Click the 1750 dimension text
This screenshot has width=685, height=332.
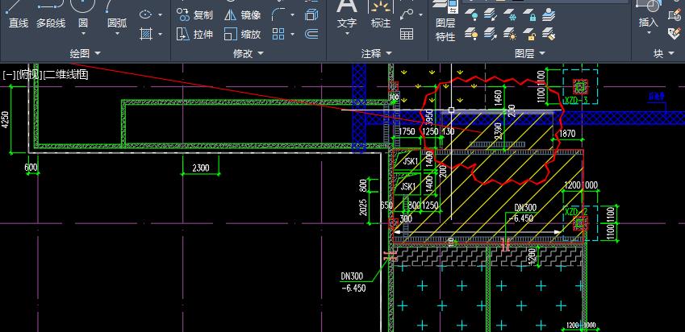click(x=407, y=131)
